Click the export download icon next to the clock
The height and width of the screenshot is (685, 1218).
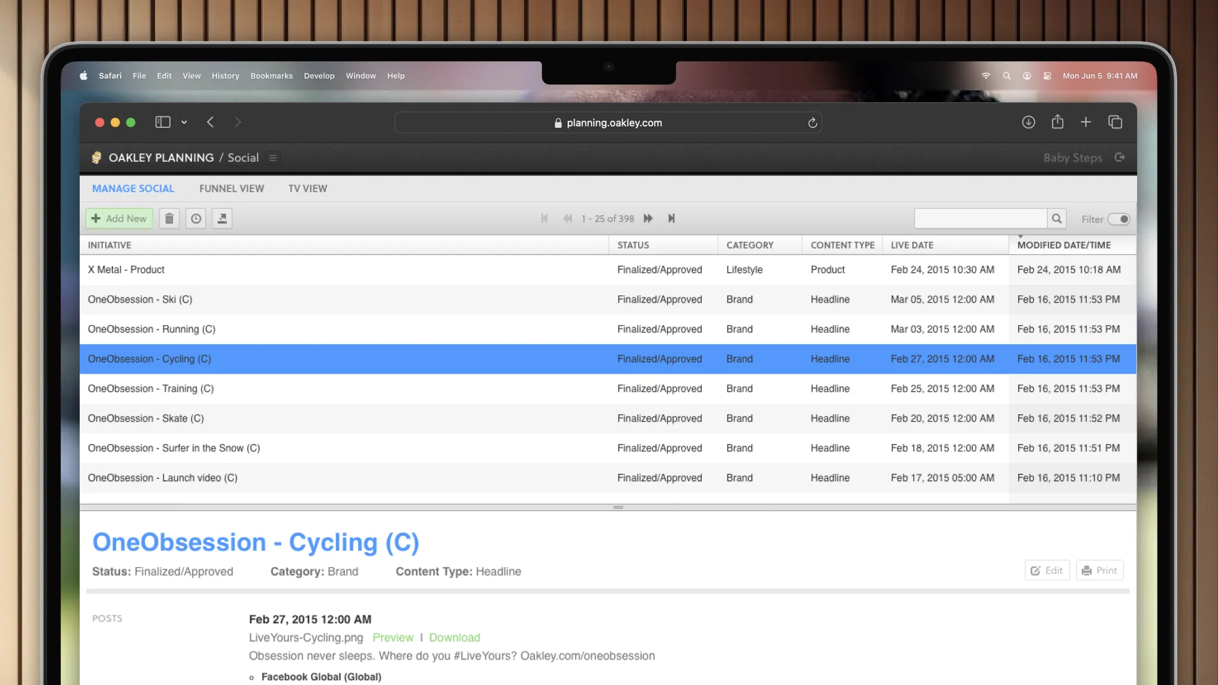(x=222, y=219)
